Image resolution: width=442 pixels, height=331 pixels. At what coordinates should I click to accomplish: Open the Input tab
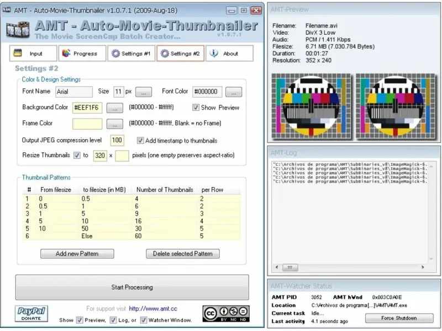click(x=33, y=53)
